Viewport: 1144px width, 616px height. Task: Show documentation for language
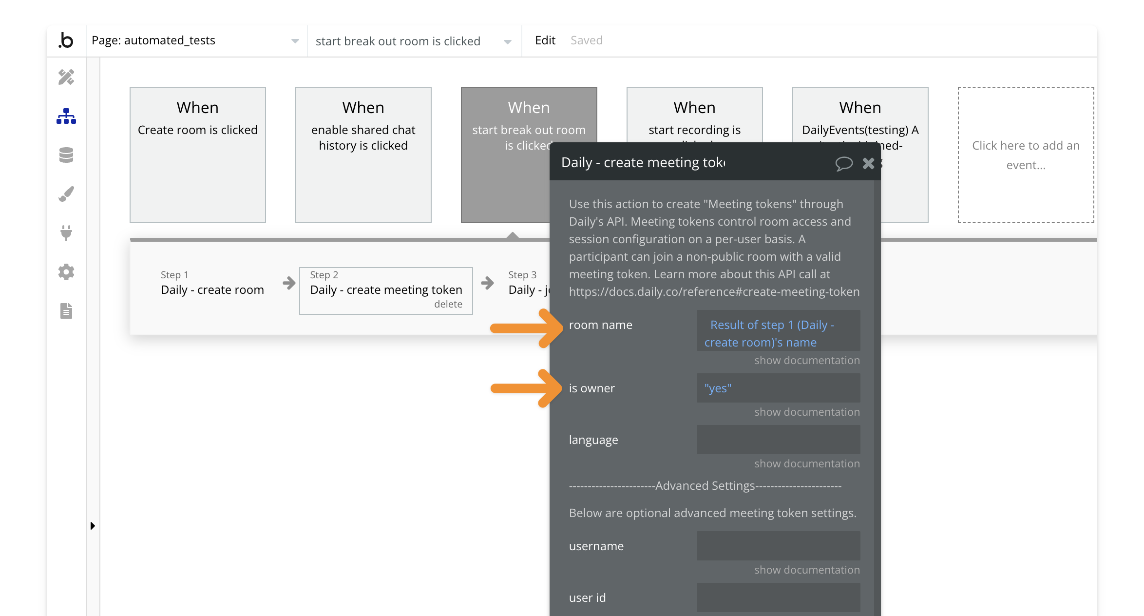click(x=807, y=464)
